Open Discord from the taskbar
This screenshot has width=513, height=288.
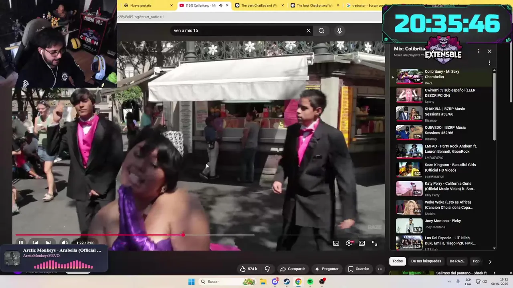click(275, 282)
